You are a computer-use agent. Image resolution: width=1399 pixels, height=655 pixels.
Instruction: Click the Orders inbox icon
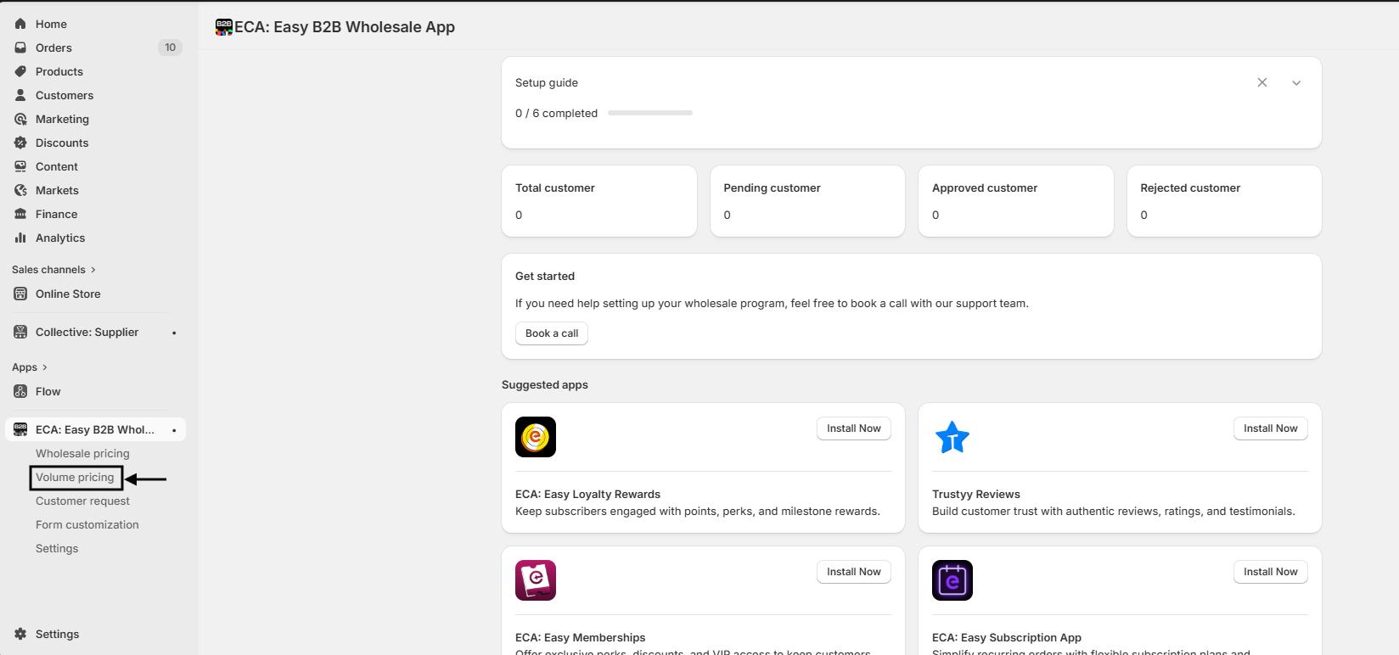click(20, 48)
